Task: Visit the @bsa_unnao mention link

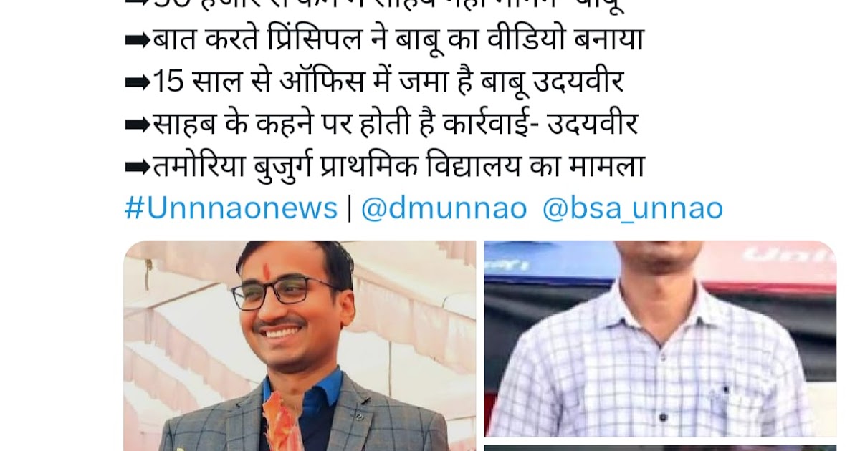Action: click(x=633, y=208)
